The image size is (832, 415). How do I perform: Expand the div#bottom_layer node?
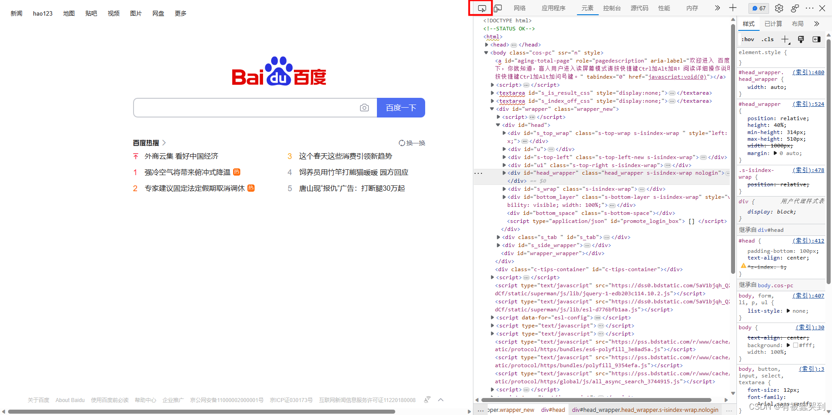coord(504,197)
